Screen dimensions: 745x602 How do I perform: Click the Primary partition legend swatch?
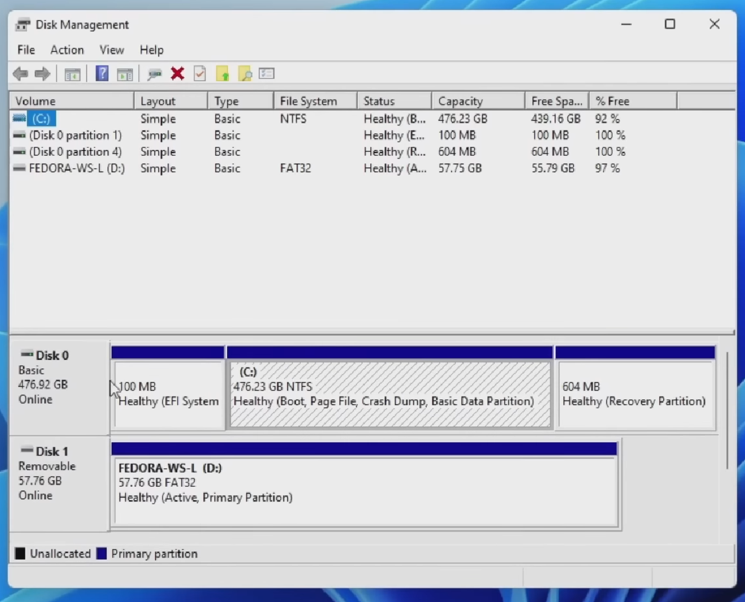tap(102, 553)
